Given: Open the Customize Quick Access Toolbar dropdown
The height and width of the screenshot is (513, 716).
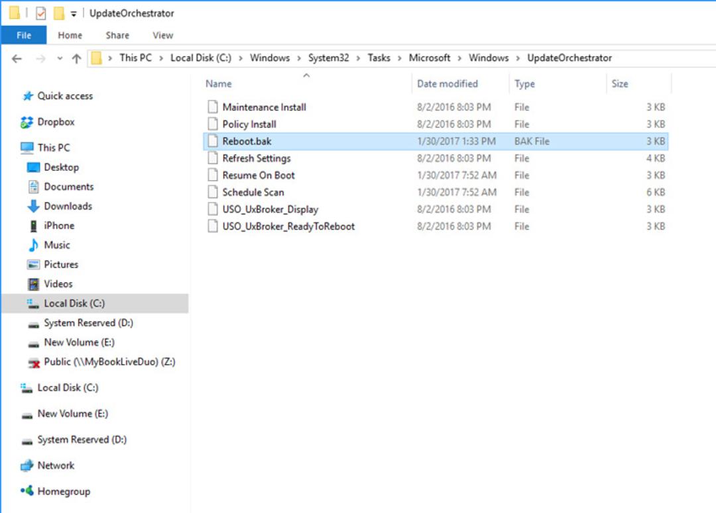Looking at the screenshot, I should [x=74, y=14].
